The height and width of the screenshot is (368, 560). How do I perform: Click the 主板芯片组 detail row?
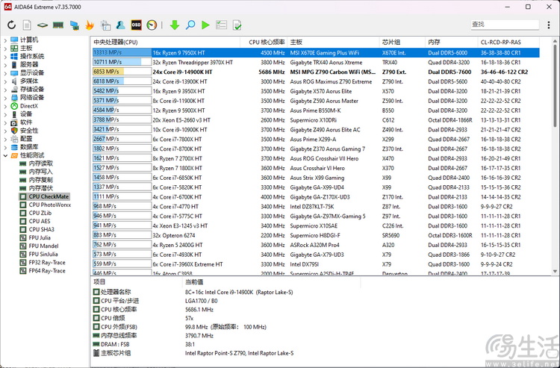[193, 353]
